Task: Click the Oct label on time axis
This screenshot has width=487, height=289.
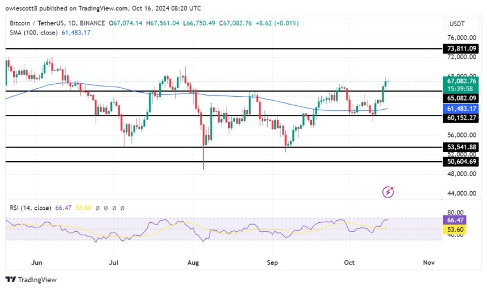Action: [350, 262]
